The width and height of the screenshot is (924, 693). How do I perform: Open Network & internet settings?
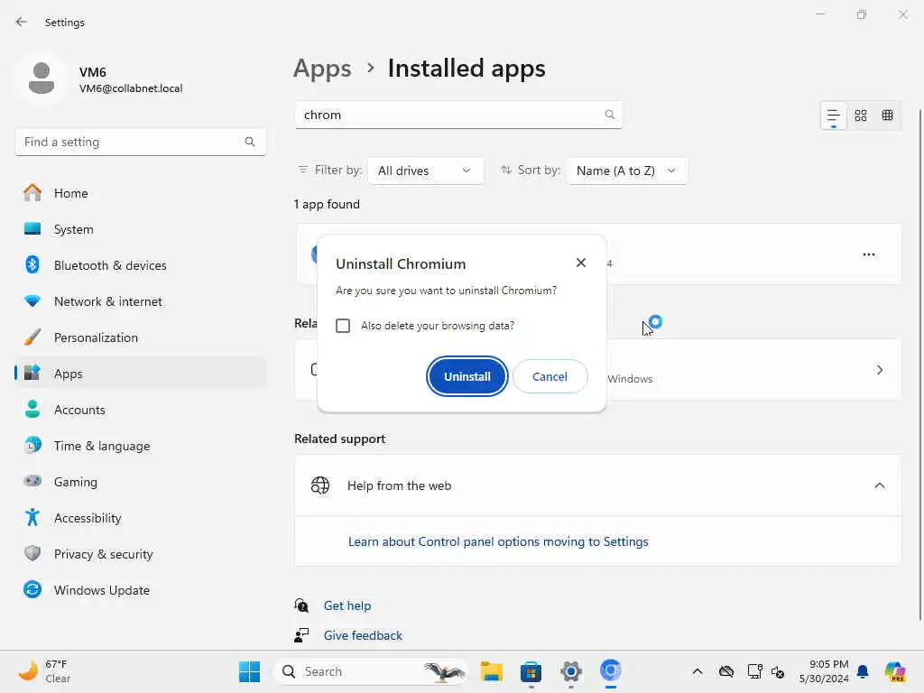140,301
